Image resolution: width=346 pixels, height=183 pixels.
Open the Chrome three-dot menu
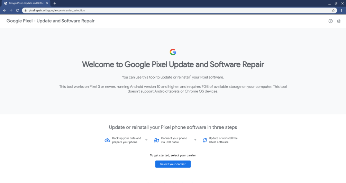tap(342, 10)
